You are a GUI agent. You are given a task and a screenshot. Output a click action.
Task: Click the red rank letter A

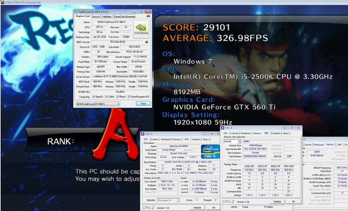click(x=117, y=134)
